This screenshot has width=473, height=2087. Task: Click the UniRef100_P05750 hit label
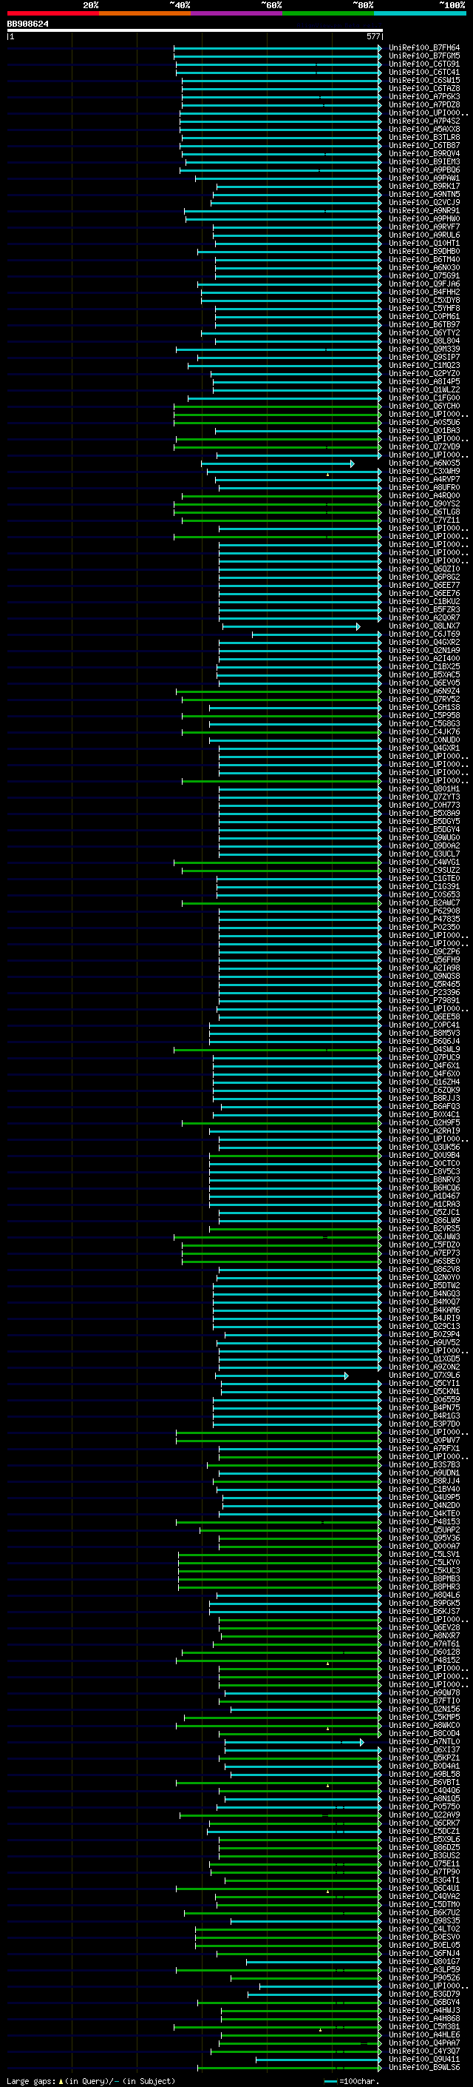coord(423,1806)
